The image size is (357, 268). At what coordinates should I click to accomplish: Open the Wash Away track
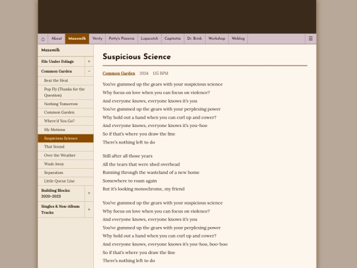click(x=65, y=164)
